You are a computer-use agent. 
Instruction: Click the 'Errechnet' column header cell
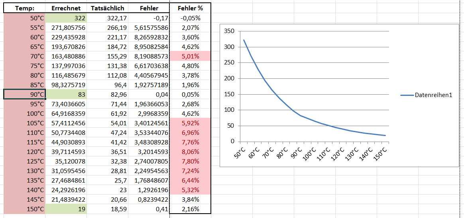point(66,8)
